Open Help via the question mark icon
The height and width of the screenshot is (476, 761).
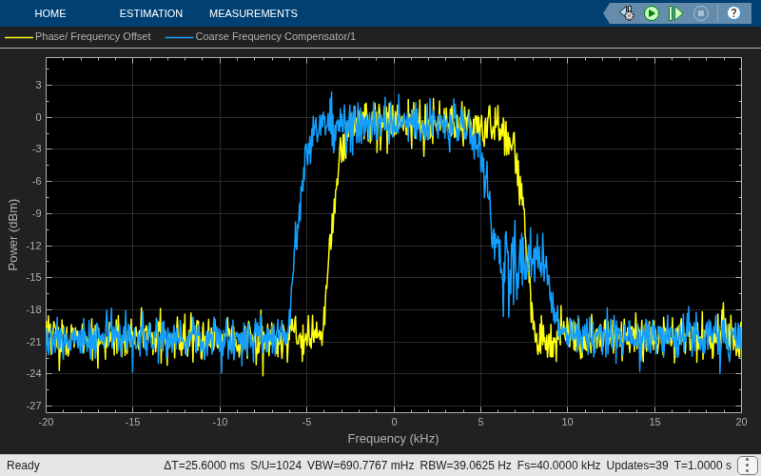coord(733,13)
